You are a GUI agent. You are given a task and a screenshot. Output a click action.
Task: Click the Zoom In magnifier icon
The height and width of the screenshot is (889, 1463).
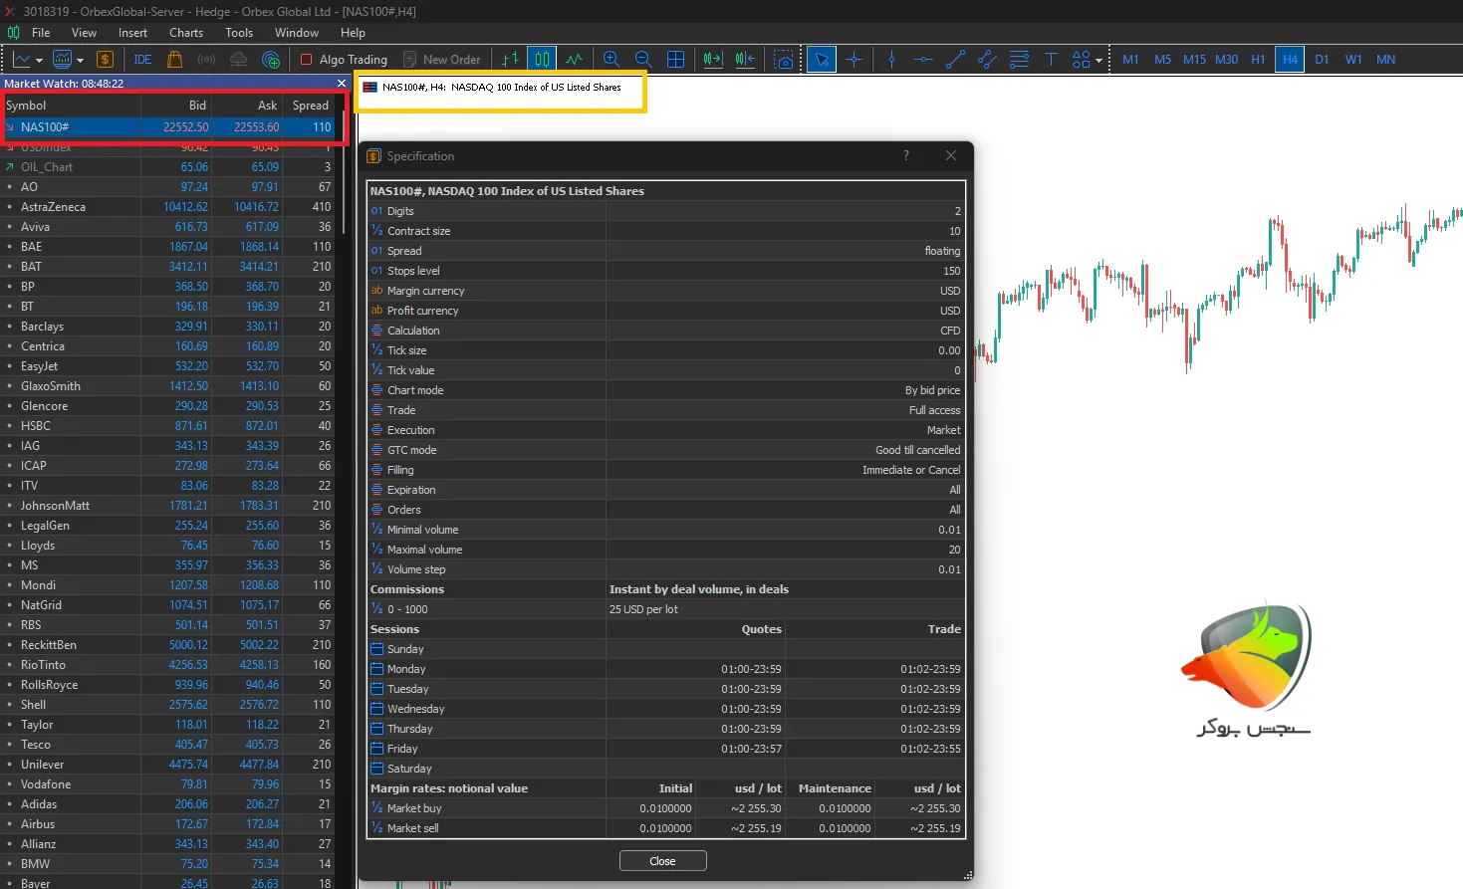(611, 60)
